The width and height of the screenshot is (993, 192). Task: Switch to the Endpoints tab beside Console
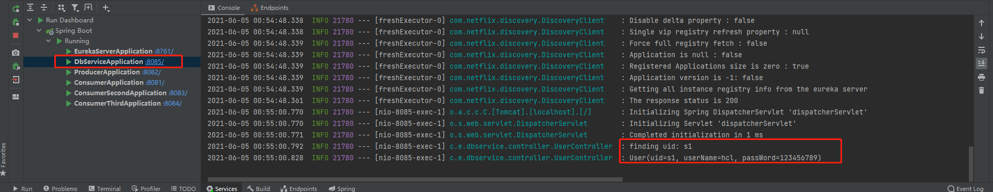click(x=270, y=8)
